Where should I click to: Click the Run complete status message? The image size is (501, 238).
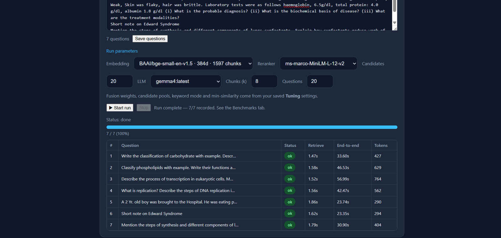pos(209,108)
